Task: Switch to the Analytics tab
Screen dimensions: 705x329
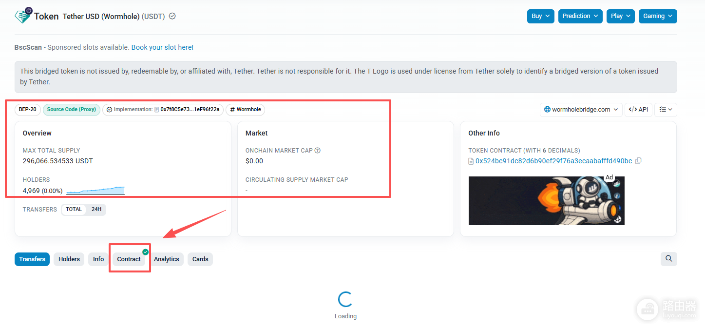Action: tap(167, 259)
